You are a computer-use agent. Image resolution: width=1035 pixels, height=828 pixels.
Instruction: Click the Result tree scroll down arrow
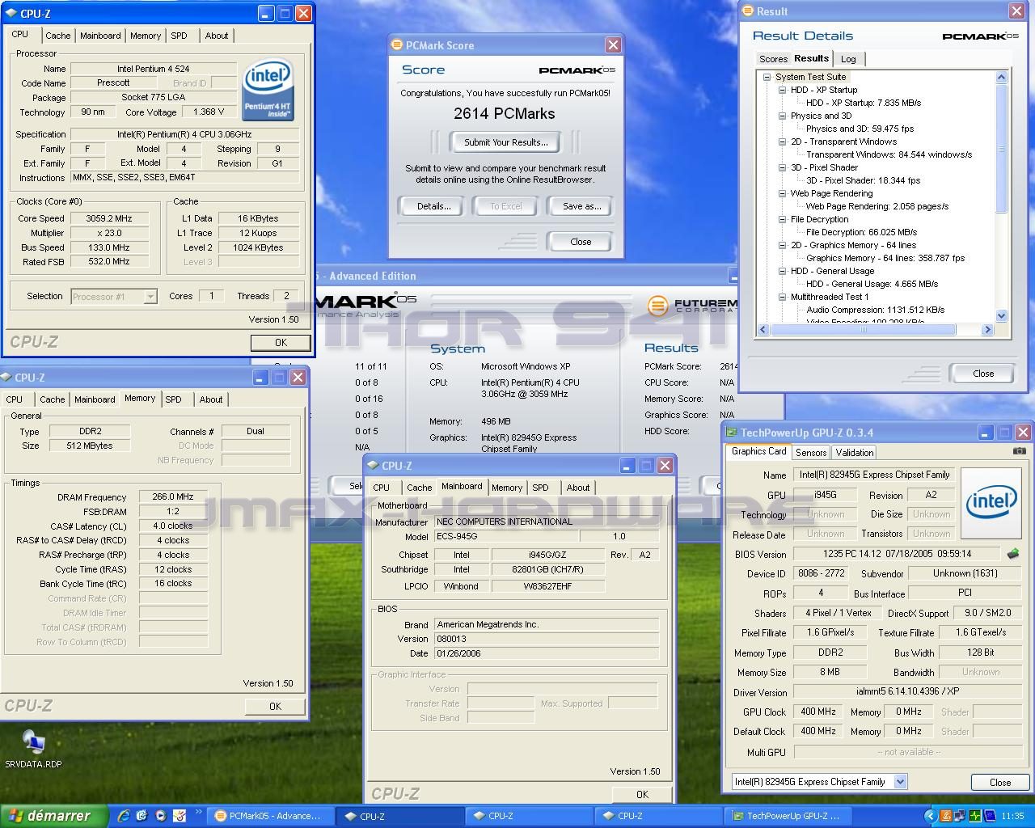coord(1002,315)
